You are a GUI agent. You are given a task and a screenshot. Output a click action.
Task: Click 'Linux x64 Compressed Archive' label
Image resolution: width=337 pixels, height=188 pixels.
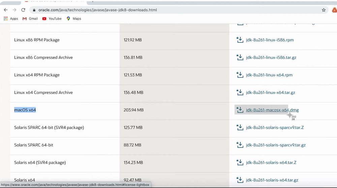coord(43,92)
